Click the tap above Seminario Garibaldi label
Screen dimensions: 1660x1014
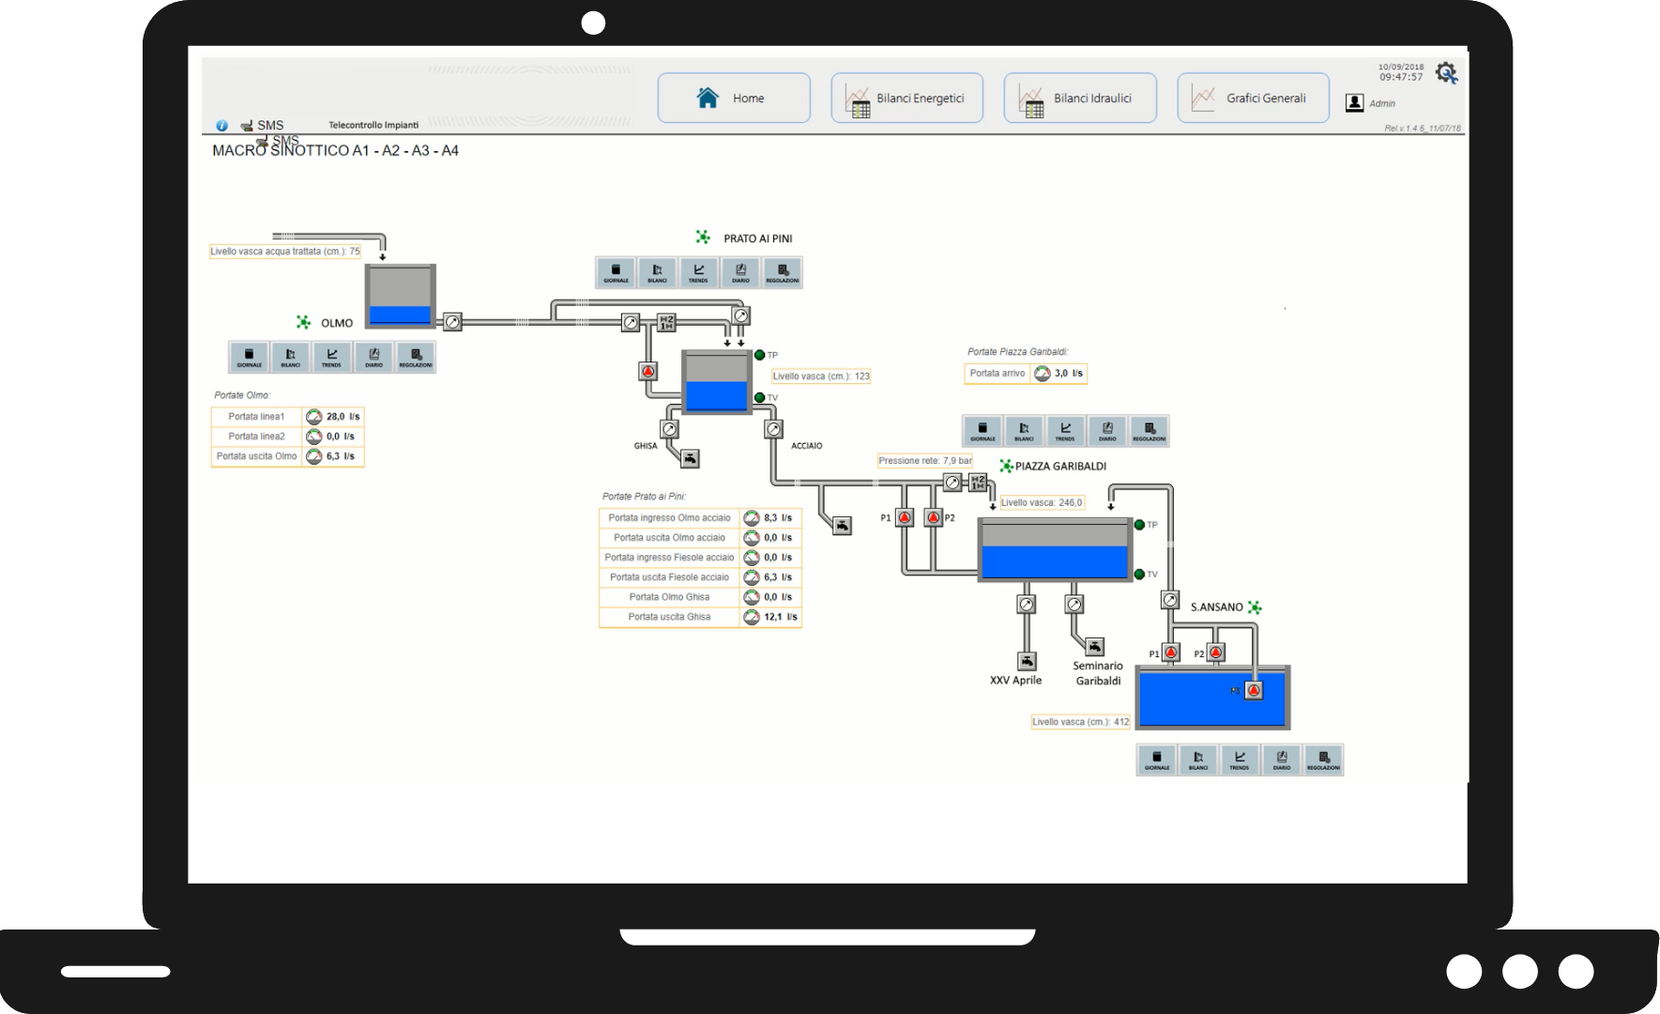click(1095, 646)
